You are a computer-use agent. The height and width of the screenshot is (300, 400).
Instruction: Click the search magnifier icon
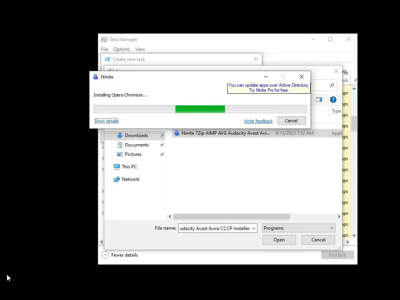point(332,86)
